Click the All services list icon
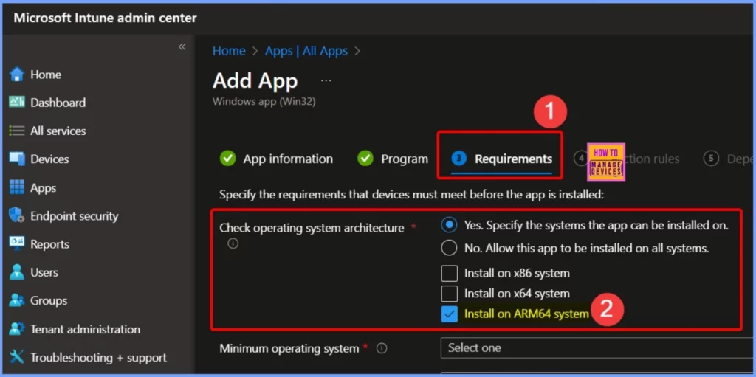Screen dimensions: 756x377 pos(17,131)
